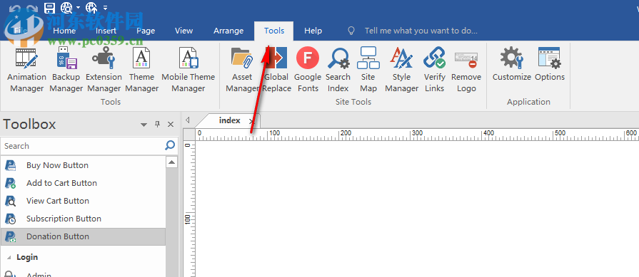Screen dimensions: 639x277
Task: Launch the Extension Manager
Action: pos(104,70)
